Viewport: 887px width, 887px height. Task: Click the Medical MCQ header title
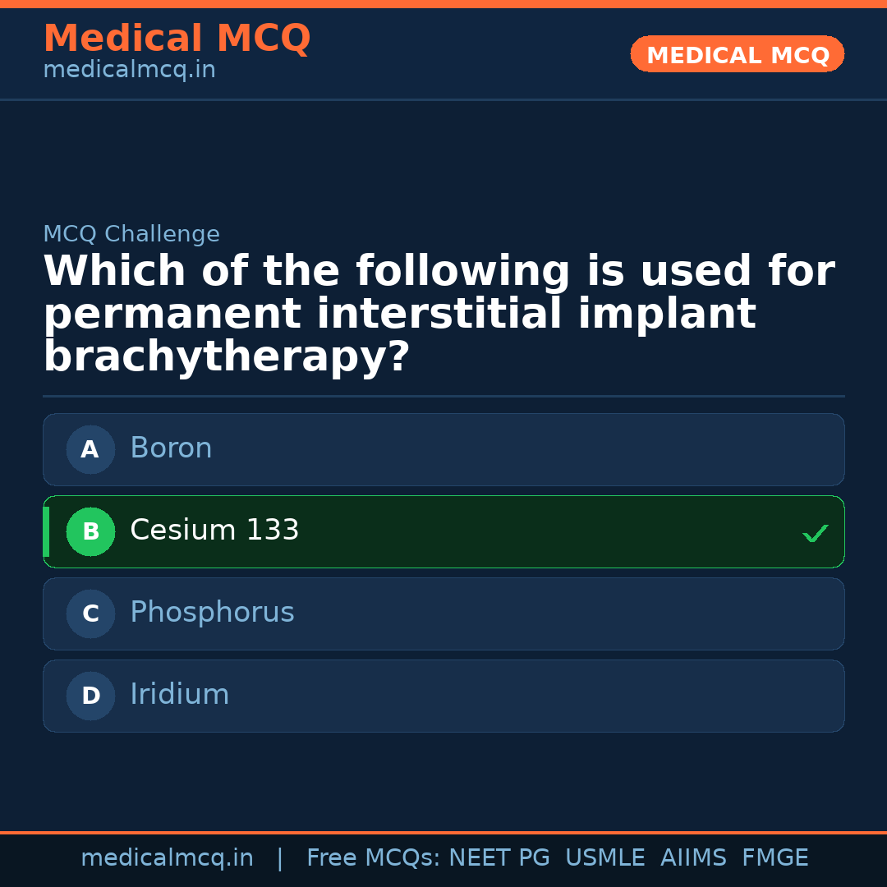(x=177, y=39)
